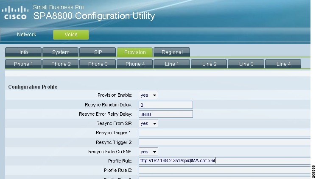Expand the Resync From SIP dropdown
The height and width of the screenshot is (179, 316).
pyautogui.click(x=148, y=123)
